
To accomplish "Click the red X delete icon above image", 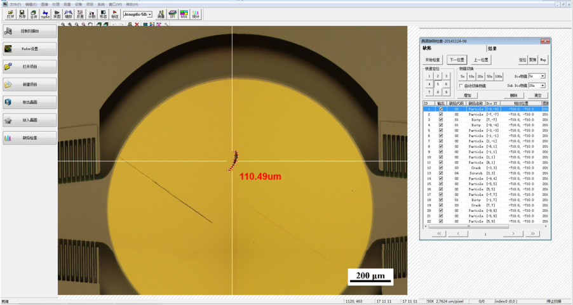I will pos(137,25).
